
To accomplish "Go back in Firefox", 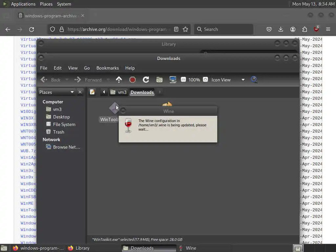I will tap(8, 29).
